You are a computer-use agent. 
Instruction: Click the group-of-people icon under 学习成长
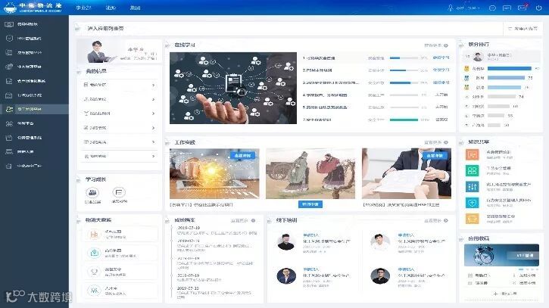coord(92,192)
